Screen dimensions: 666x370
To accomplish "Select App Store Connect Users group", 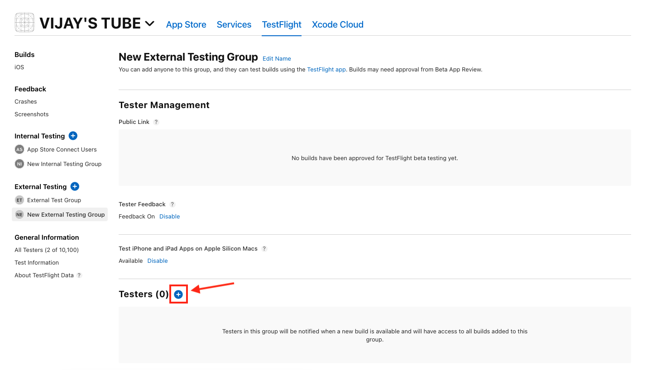I will [62, 150].
